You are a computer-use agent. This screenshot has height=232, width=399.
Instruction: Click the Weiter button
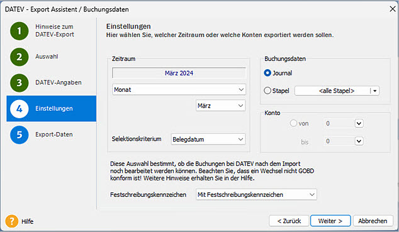pyautogui.click(x=330, y=221)
